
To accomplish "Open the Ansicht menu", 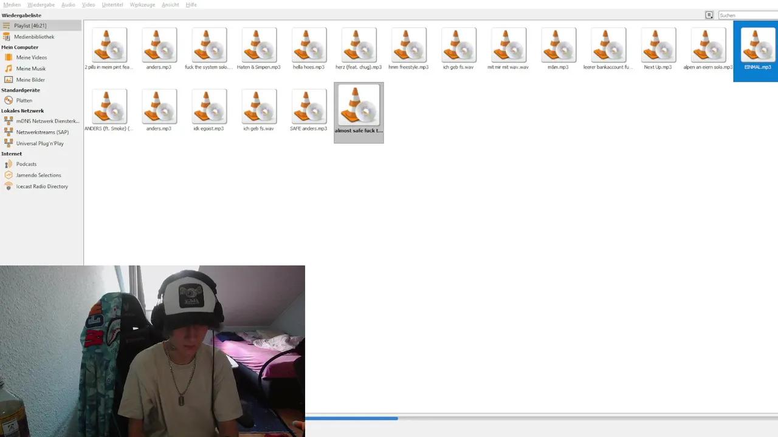I will pos(170,5).
